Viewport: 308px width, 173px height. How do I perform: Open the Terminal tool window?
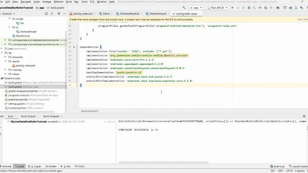[6, 166]
